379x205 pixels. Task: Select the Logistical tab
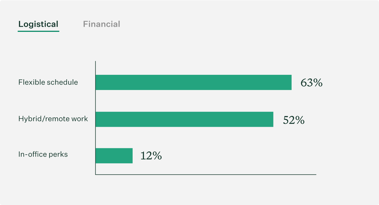pos(38,24)
